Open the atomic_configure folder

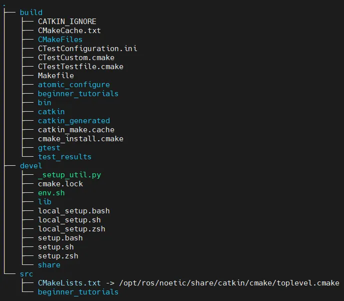click(73, 85)
